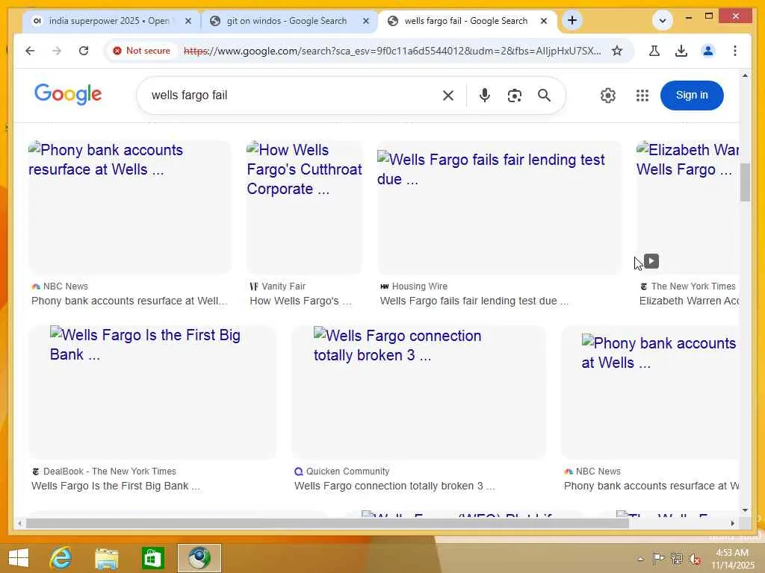Go back to previous page
This screenshot has width=765, height=573.
[30, 51]
